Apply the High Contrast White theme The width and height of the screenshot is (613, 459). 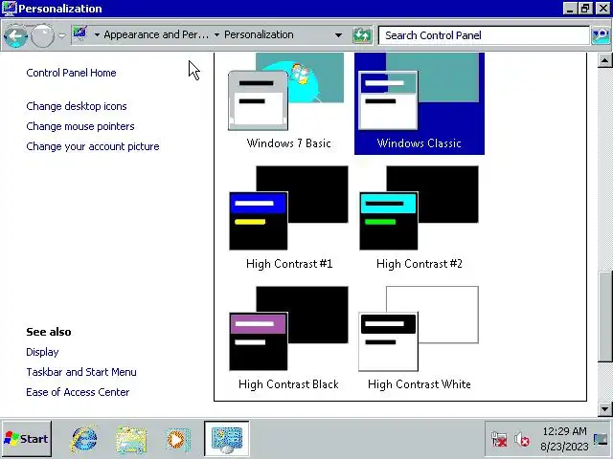click(x=420, y=338)
